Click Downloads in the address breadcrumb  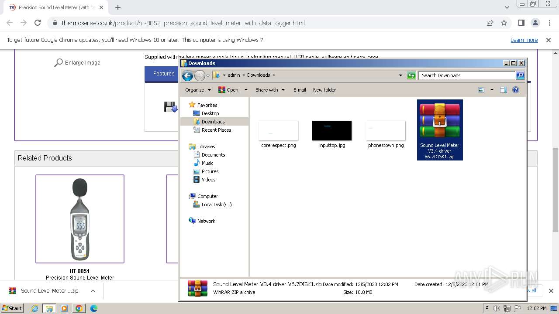coord(259,75)
